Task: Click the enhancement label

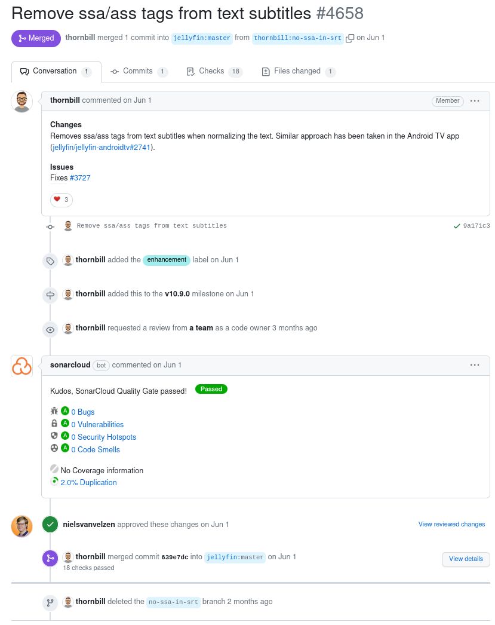Action: [x=167, y=260]
